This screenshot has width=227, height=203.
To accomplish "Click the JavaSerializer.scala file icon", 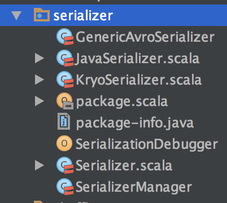I will [x=65, y=58].
